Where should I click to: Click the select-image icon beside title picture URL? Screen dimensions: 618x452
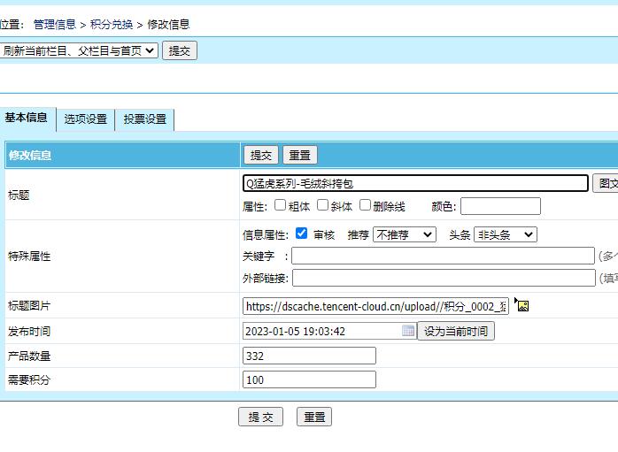click(x=522, y=305)
